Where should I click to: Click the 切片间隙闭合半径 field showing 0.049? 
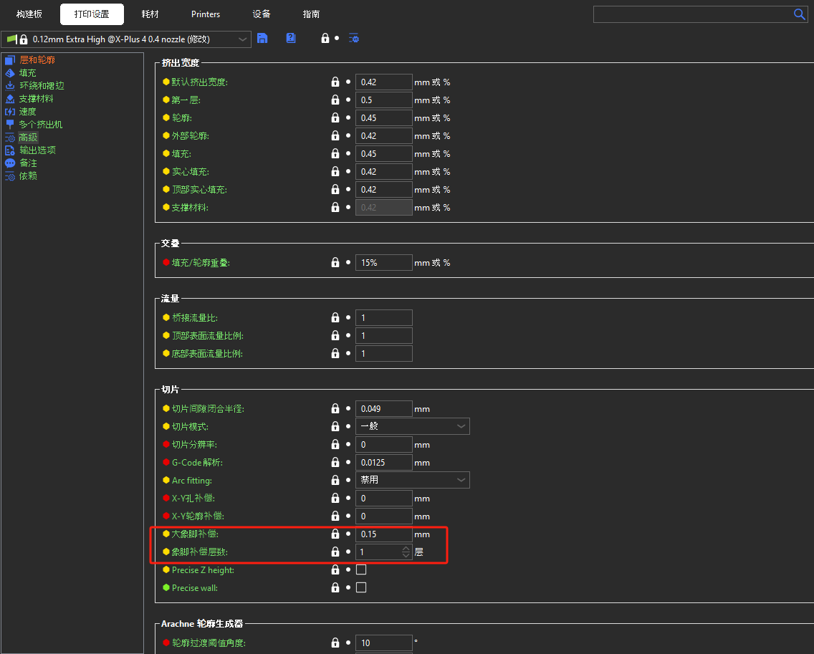pos(383,409)
